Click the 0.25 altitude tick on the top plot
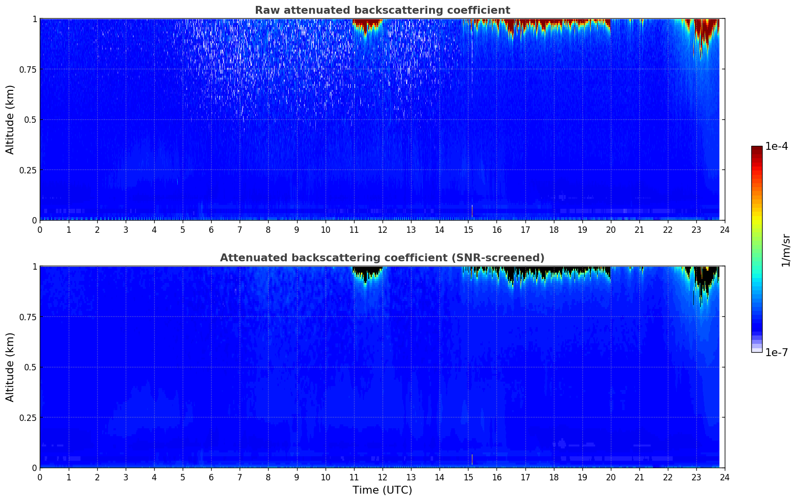 tap(27, 170)
